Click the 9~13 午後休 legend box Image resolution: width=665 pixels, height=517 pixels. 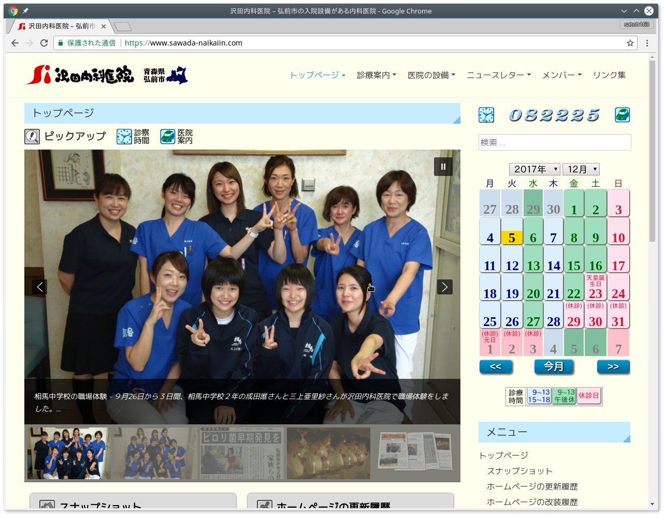pyautogui.click(x=565, y=396)
